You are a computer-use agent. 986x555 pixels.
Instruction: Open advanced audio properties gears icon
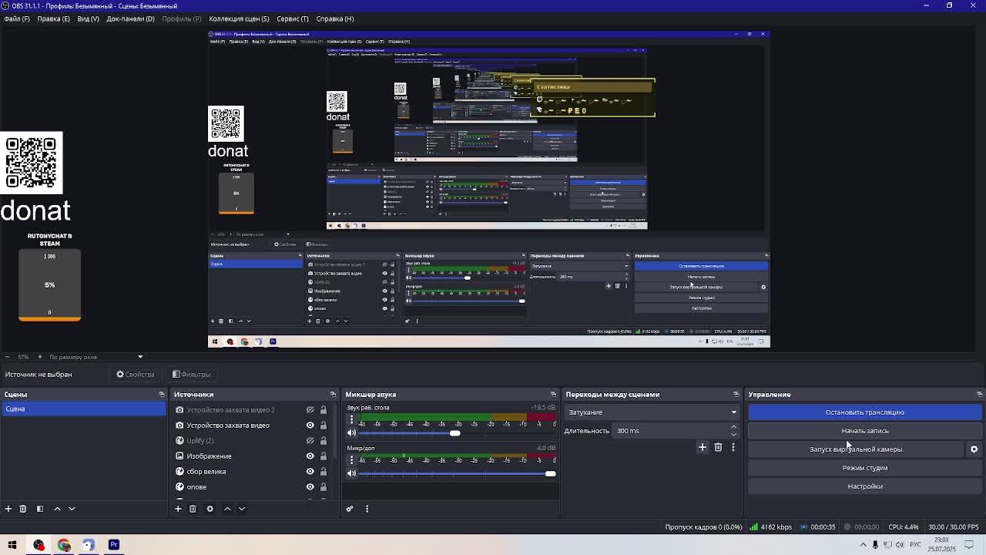350,509
